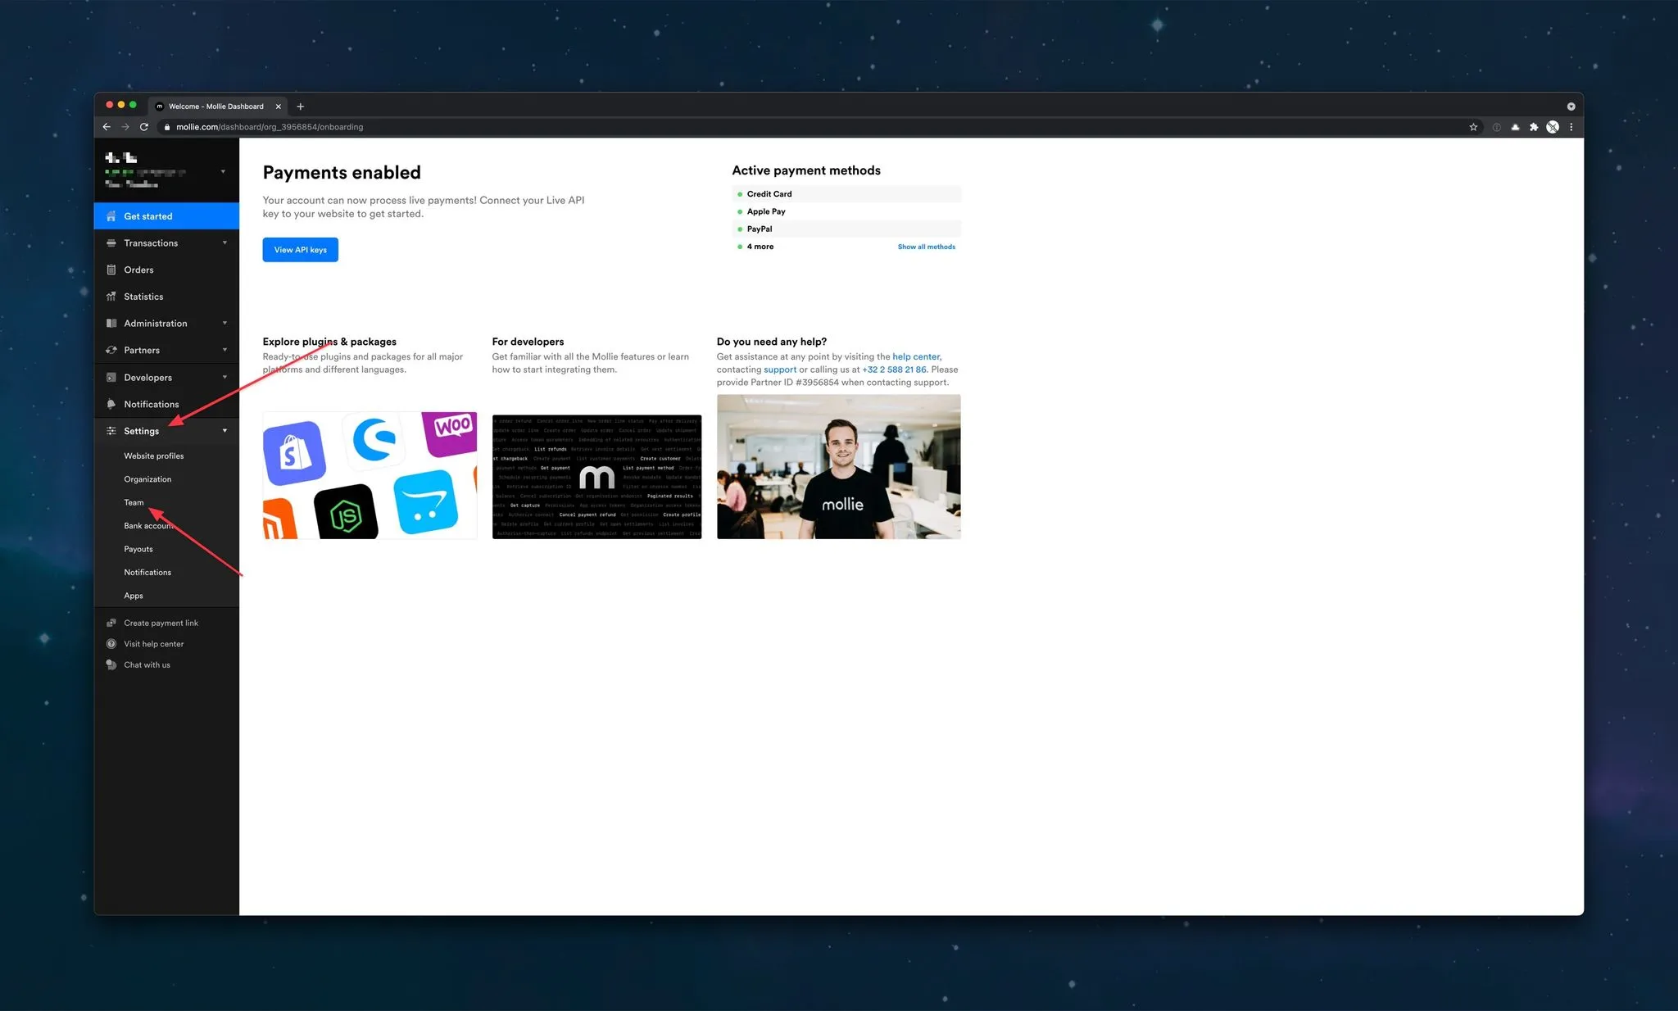Select Organization under Settings

(x=147, y=479)
